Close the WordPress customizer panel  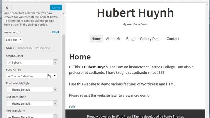[x=7, y=8]
